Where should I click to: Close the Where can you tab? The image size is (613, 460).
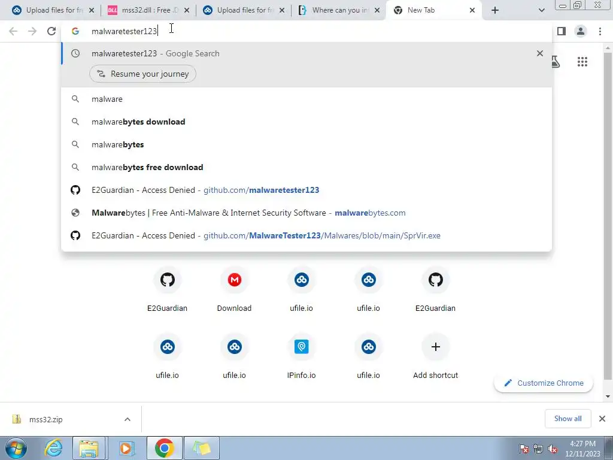(x=377, y=10)
